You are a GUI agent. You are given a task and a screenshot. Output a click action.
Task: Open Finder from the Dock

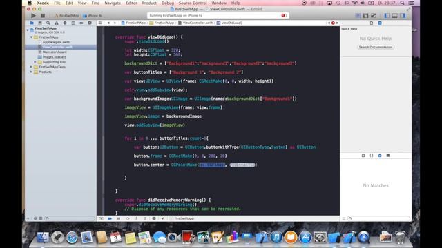(x=43, y=237)
